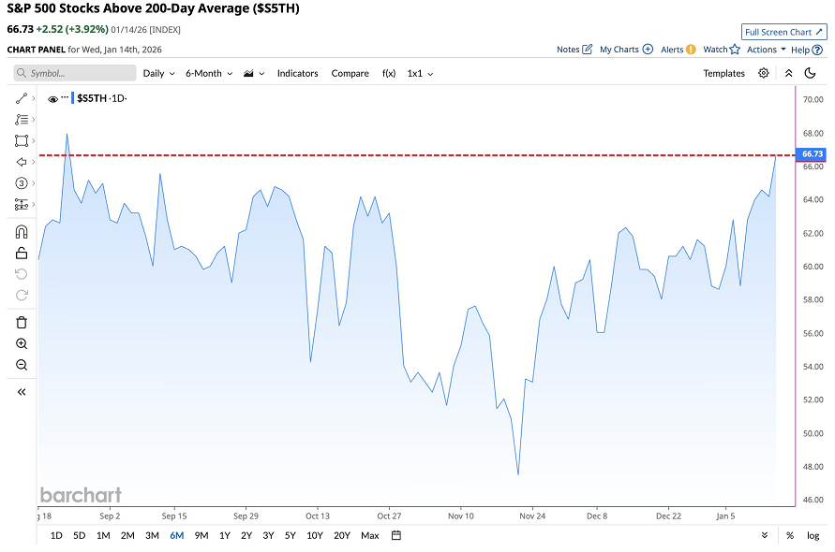Viewport: 835px width, 552px height.
Task: Click the redo arrow icon
Action: click(22, 295)
